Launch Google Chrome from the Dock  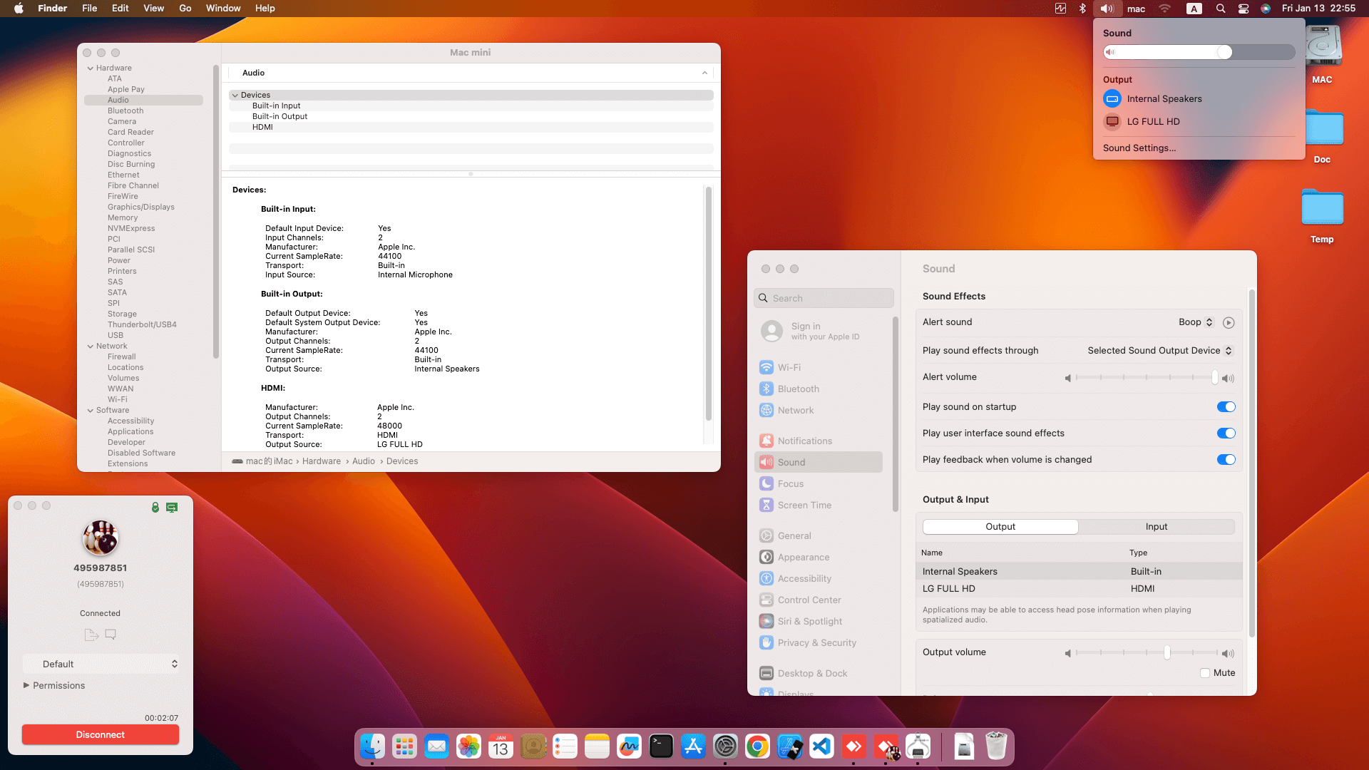[757, 746]
